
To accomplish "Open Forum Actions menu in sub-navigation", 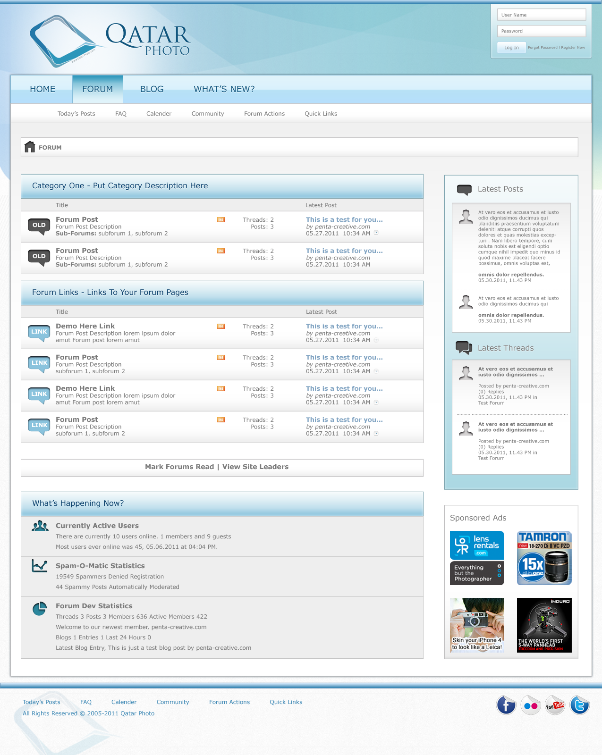I will point(264,114).
